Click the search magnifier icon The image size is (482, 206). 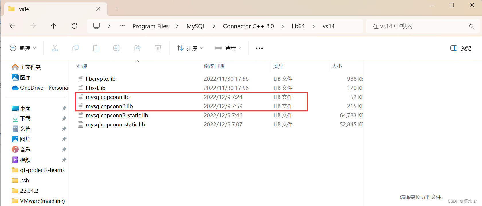[471, 26]
